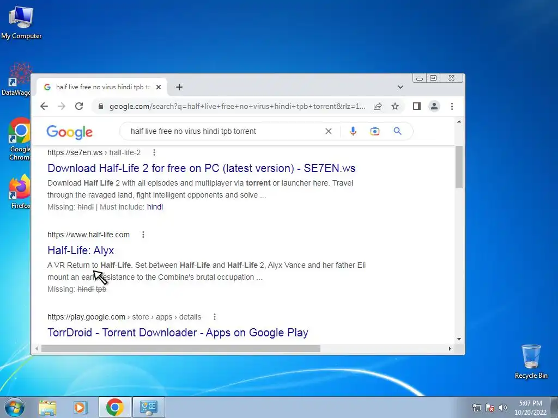Open Chrome side panel
The image size is (558, 418).
(x=417, y=106)
